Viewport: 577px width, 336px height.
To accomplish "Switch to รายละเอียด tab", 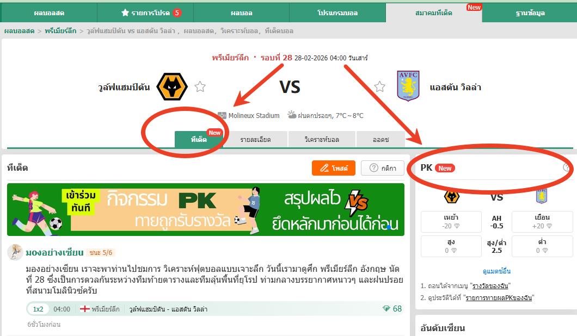I will 255,140.
